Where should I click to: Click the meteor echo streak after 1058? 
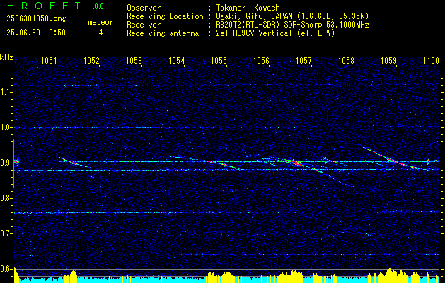393,159
